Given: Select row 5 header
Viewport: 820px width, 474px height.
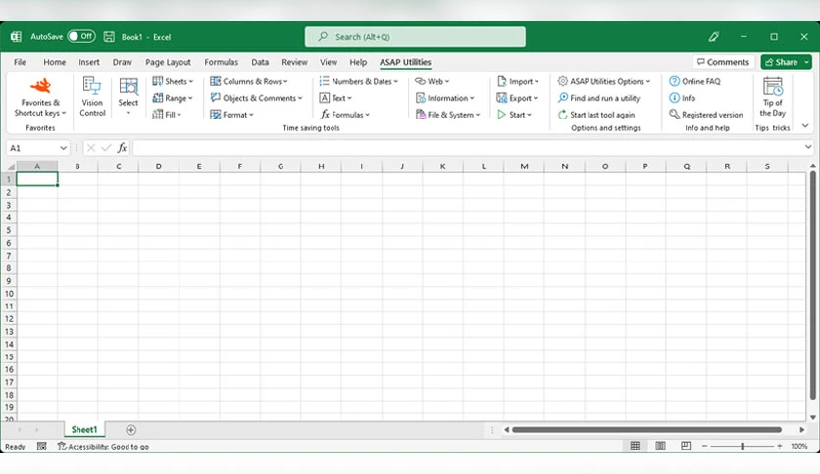Looking at the screenshot, I should 9,230.
